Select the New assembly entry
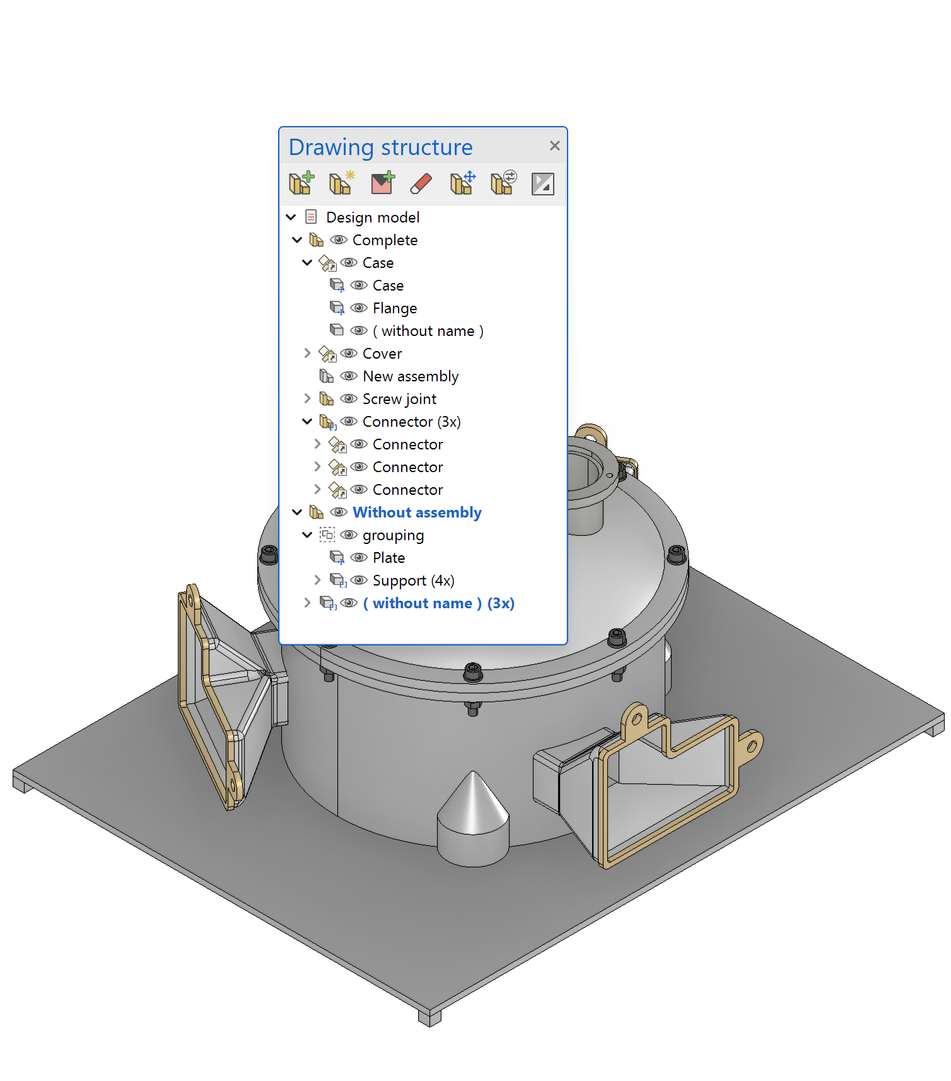 click(x=410, y=376)
